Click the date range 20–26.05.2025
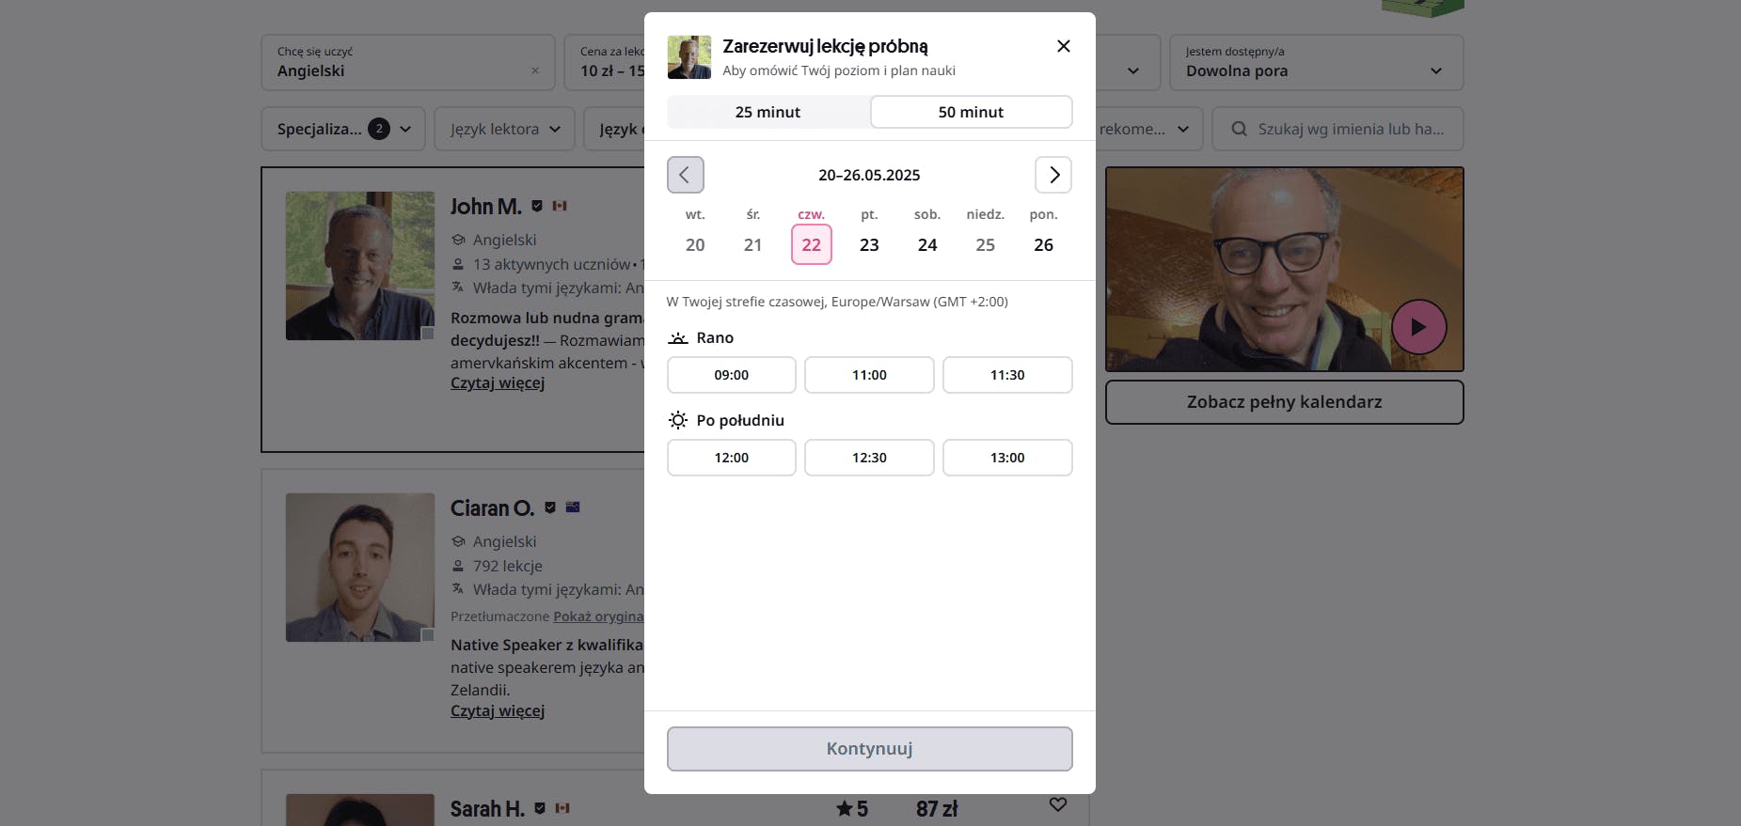This screenshot has height=826, width=1741. [x=869, y=175]
